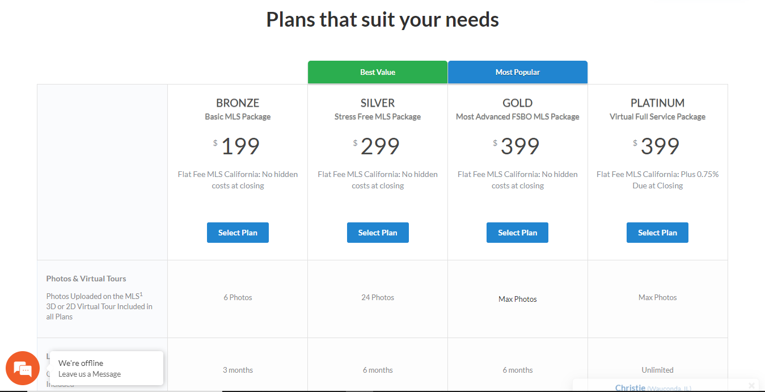
Task: Click the "Plans that suit your needs" heading
Action: 382,20
